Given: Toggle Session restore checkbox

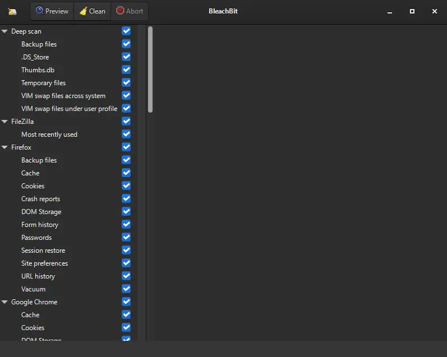Looking at the screenshot, I should tap(126, 250).
